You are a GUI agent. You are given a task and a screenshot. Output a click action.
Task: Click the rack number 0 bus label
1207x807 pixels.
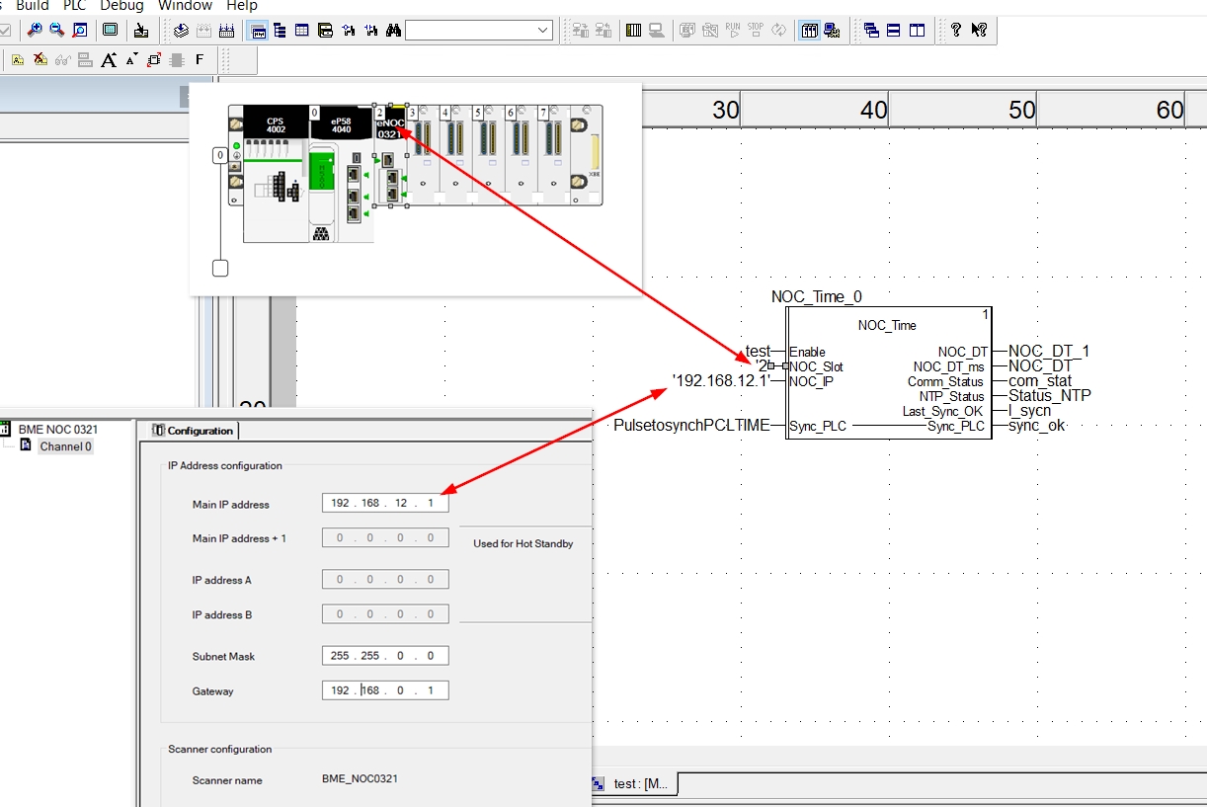[x=220, y=155]
